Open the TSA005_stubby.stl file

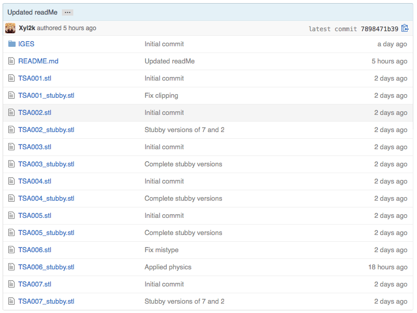coord(46,233)
